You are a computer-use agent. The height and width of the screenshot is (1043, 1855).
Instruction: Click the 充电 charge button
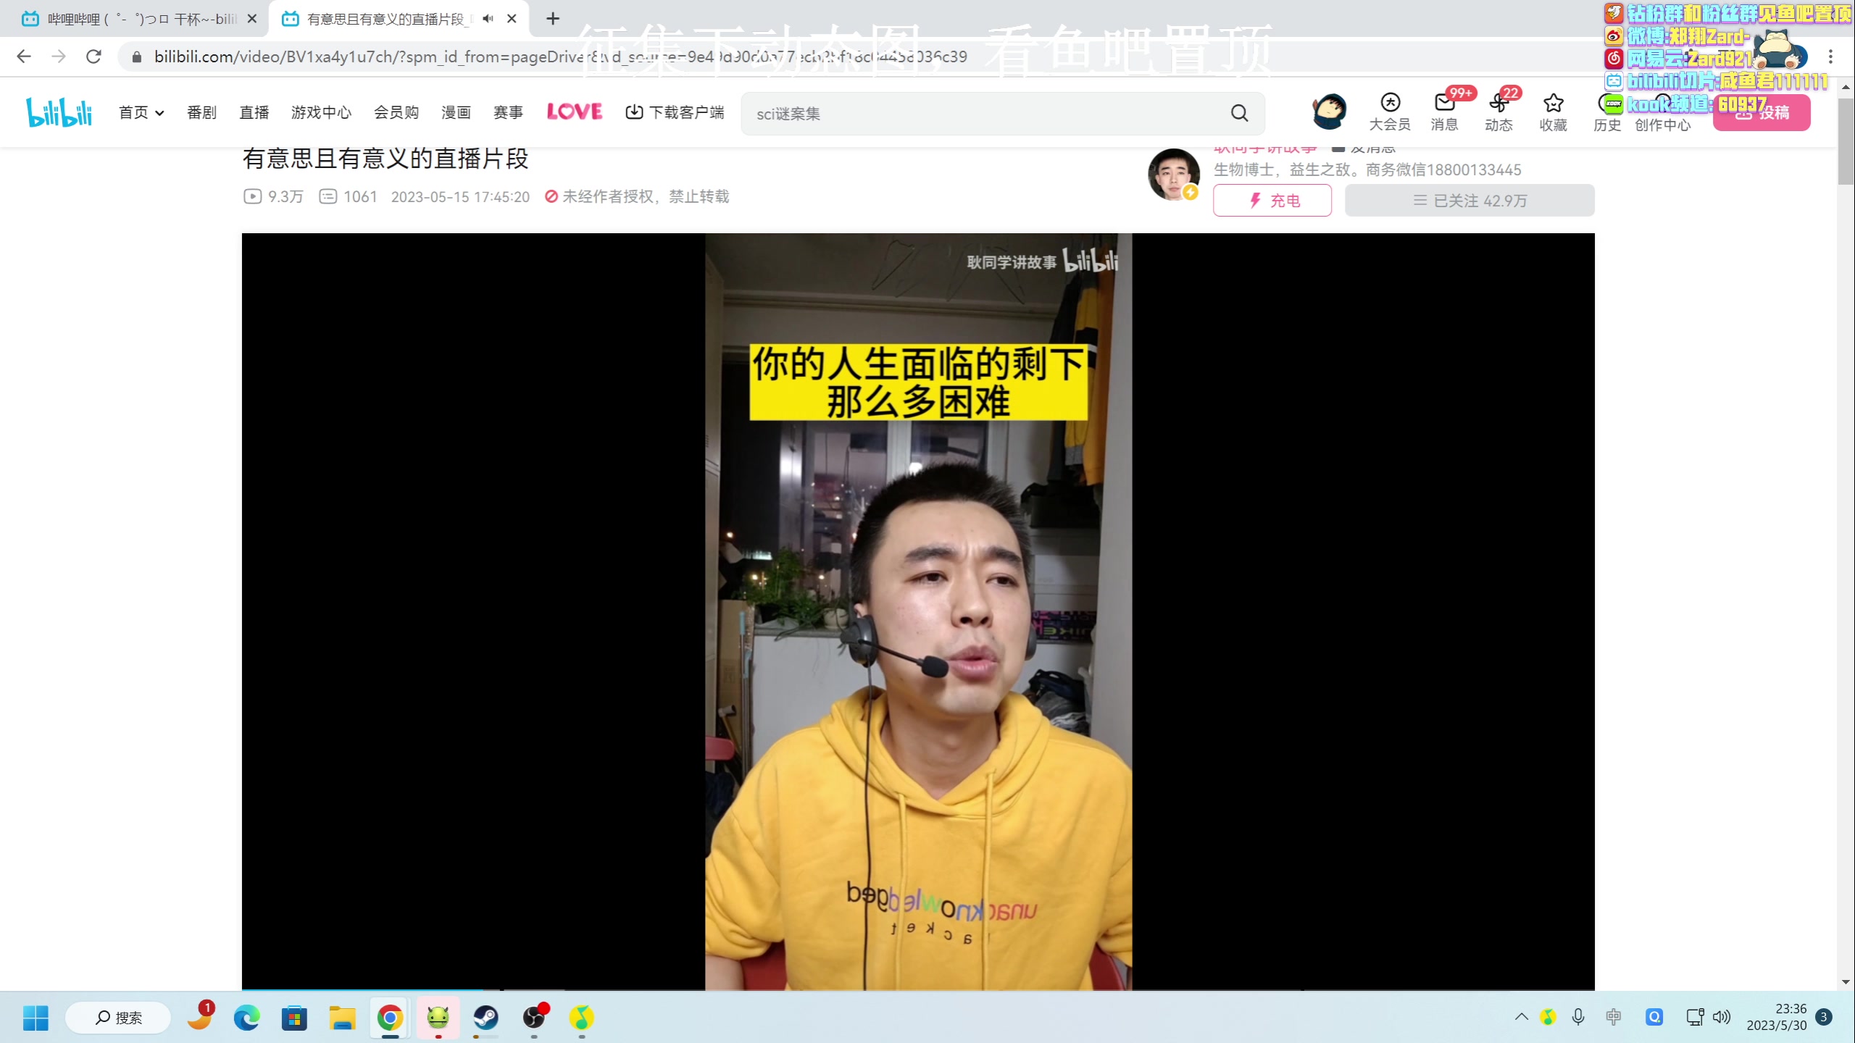1272,201
